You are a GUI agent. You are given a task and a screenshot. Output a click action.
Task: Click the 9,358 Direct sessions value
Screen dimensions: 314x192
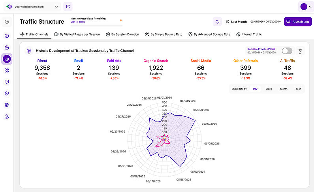pos(42,68)
